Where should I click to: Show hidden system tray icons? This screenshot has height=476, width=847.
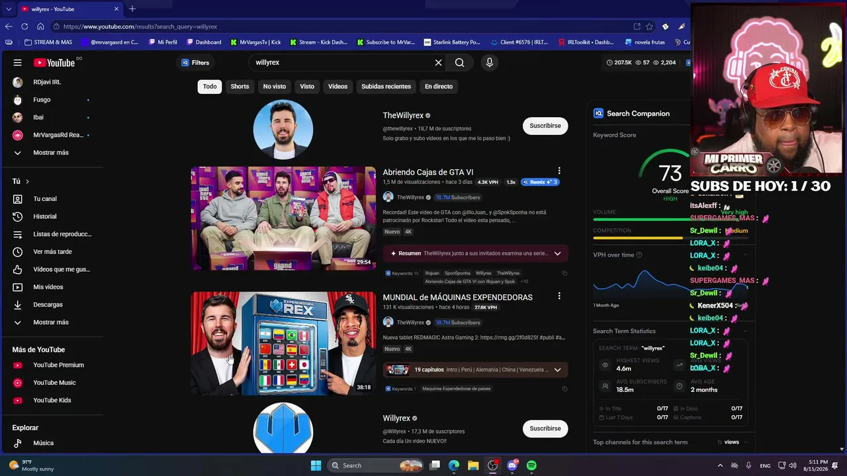(x=721, y=465)
